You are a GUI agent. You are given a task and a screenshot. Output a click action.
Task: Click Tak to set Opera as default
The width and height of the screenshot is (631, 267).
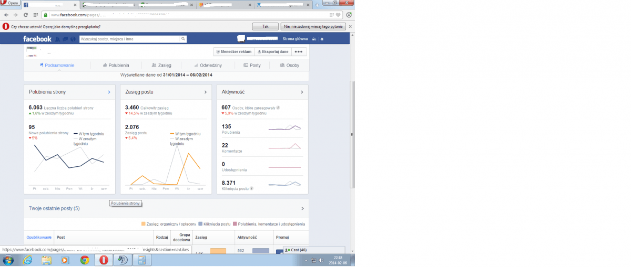[x=266, y=26]
